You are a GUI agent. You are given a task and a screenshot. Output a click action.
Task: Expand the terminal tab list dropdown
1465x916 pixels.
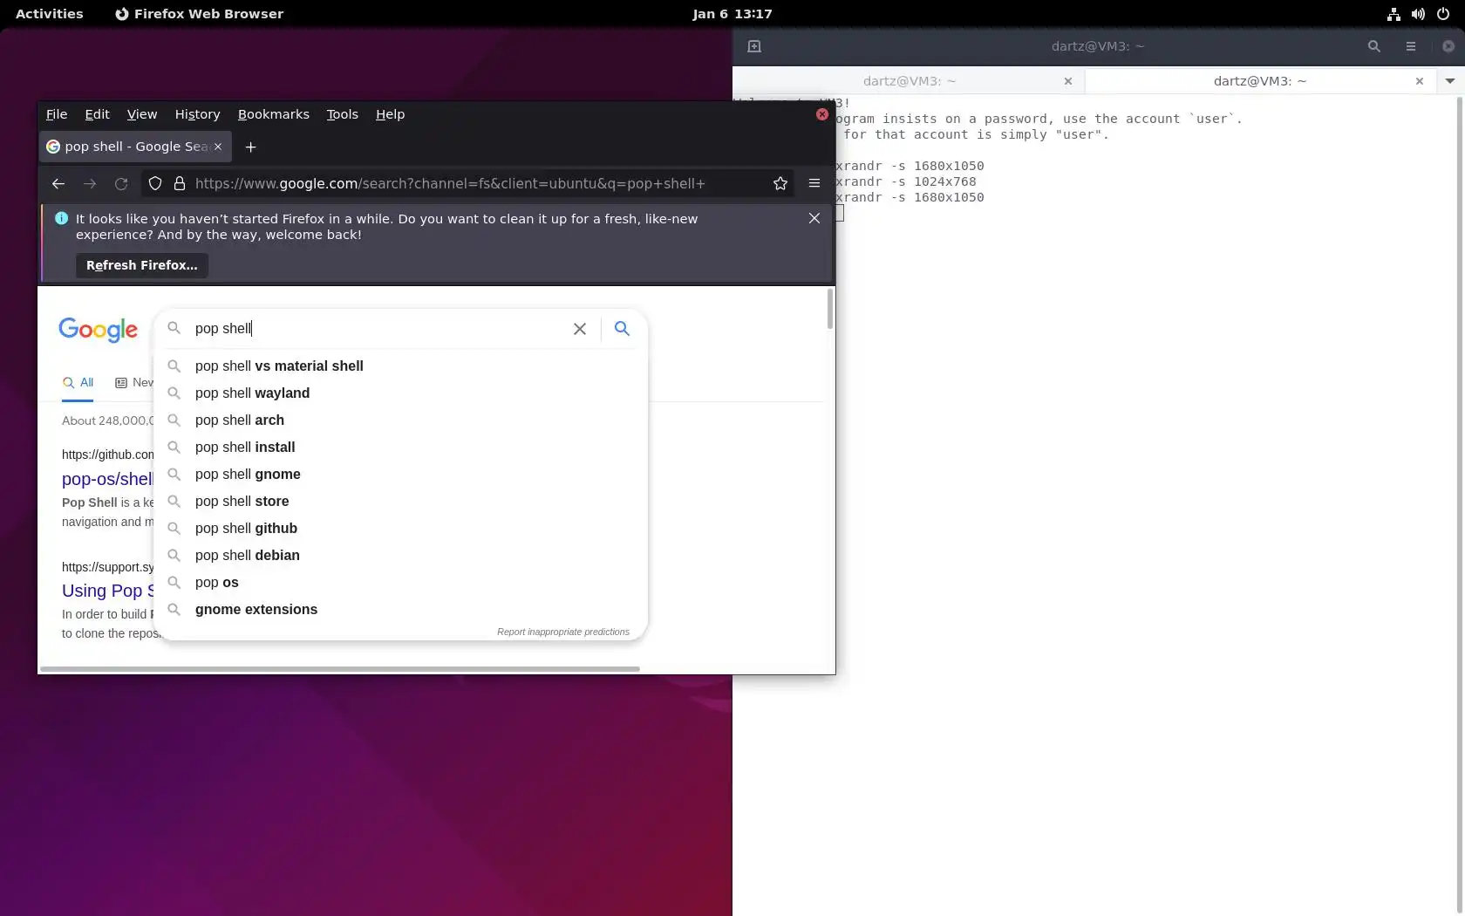(x=1450, y=81)
